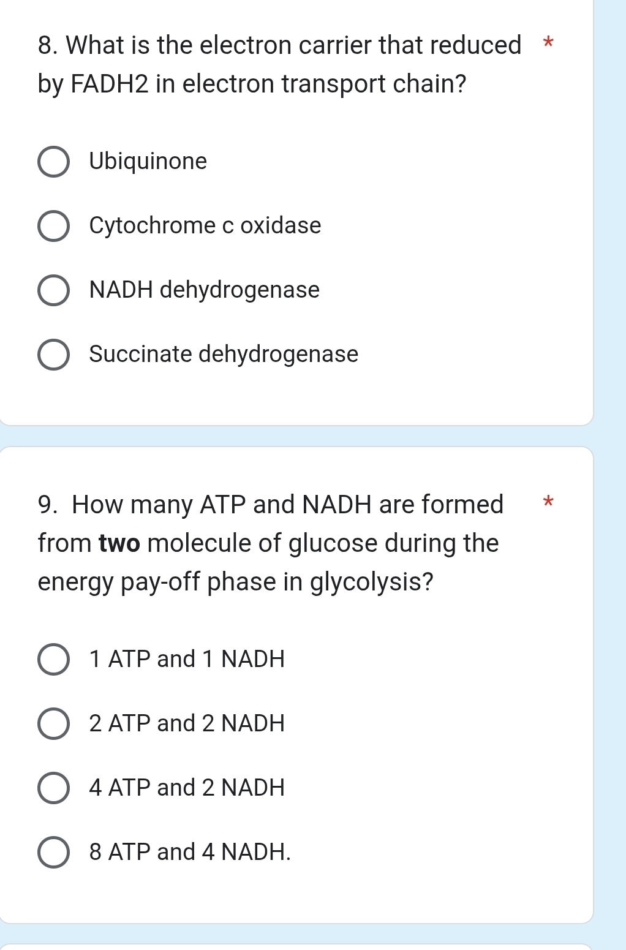Select the Cytochrome c oxidase option

tap(54, 225)
